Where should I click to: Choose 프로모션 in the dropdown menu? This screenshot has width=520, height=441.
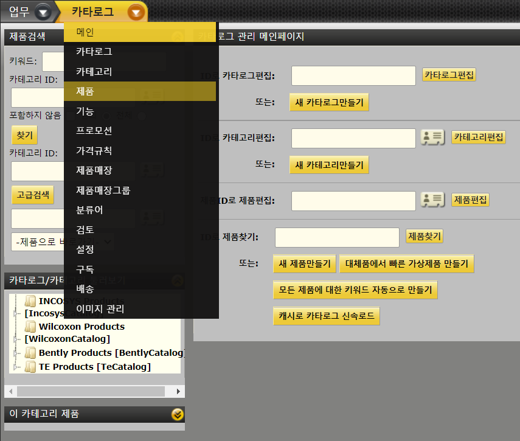pyautogui.click(x=94, y=131)
